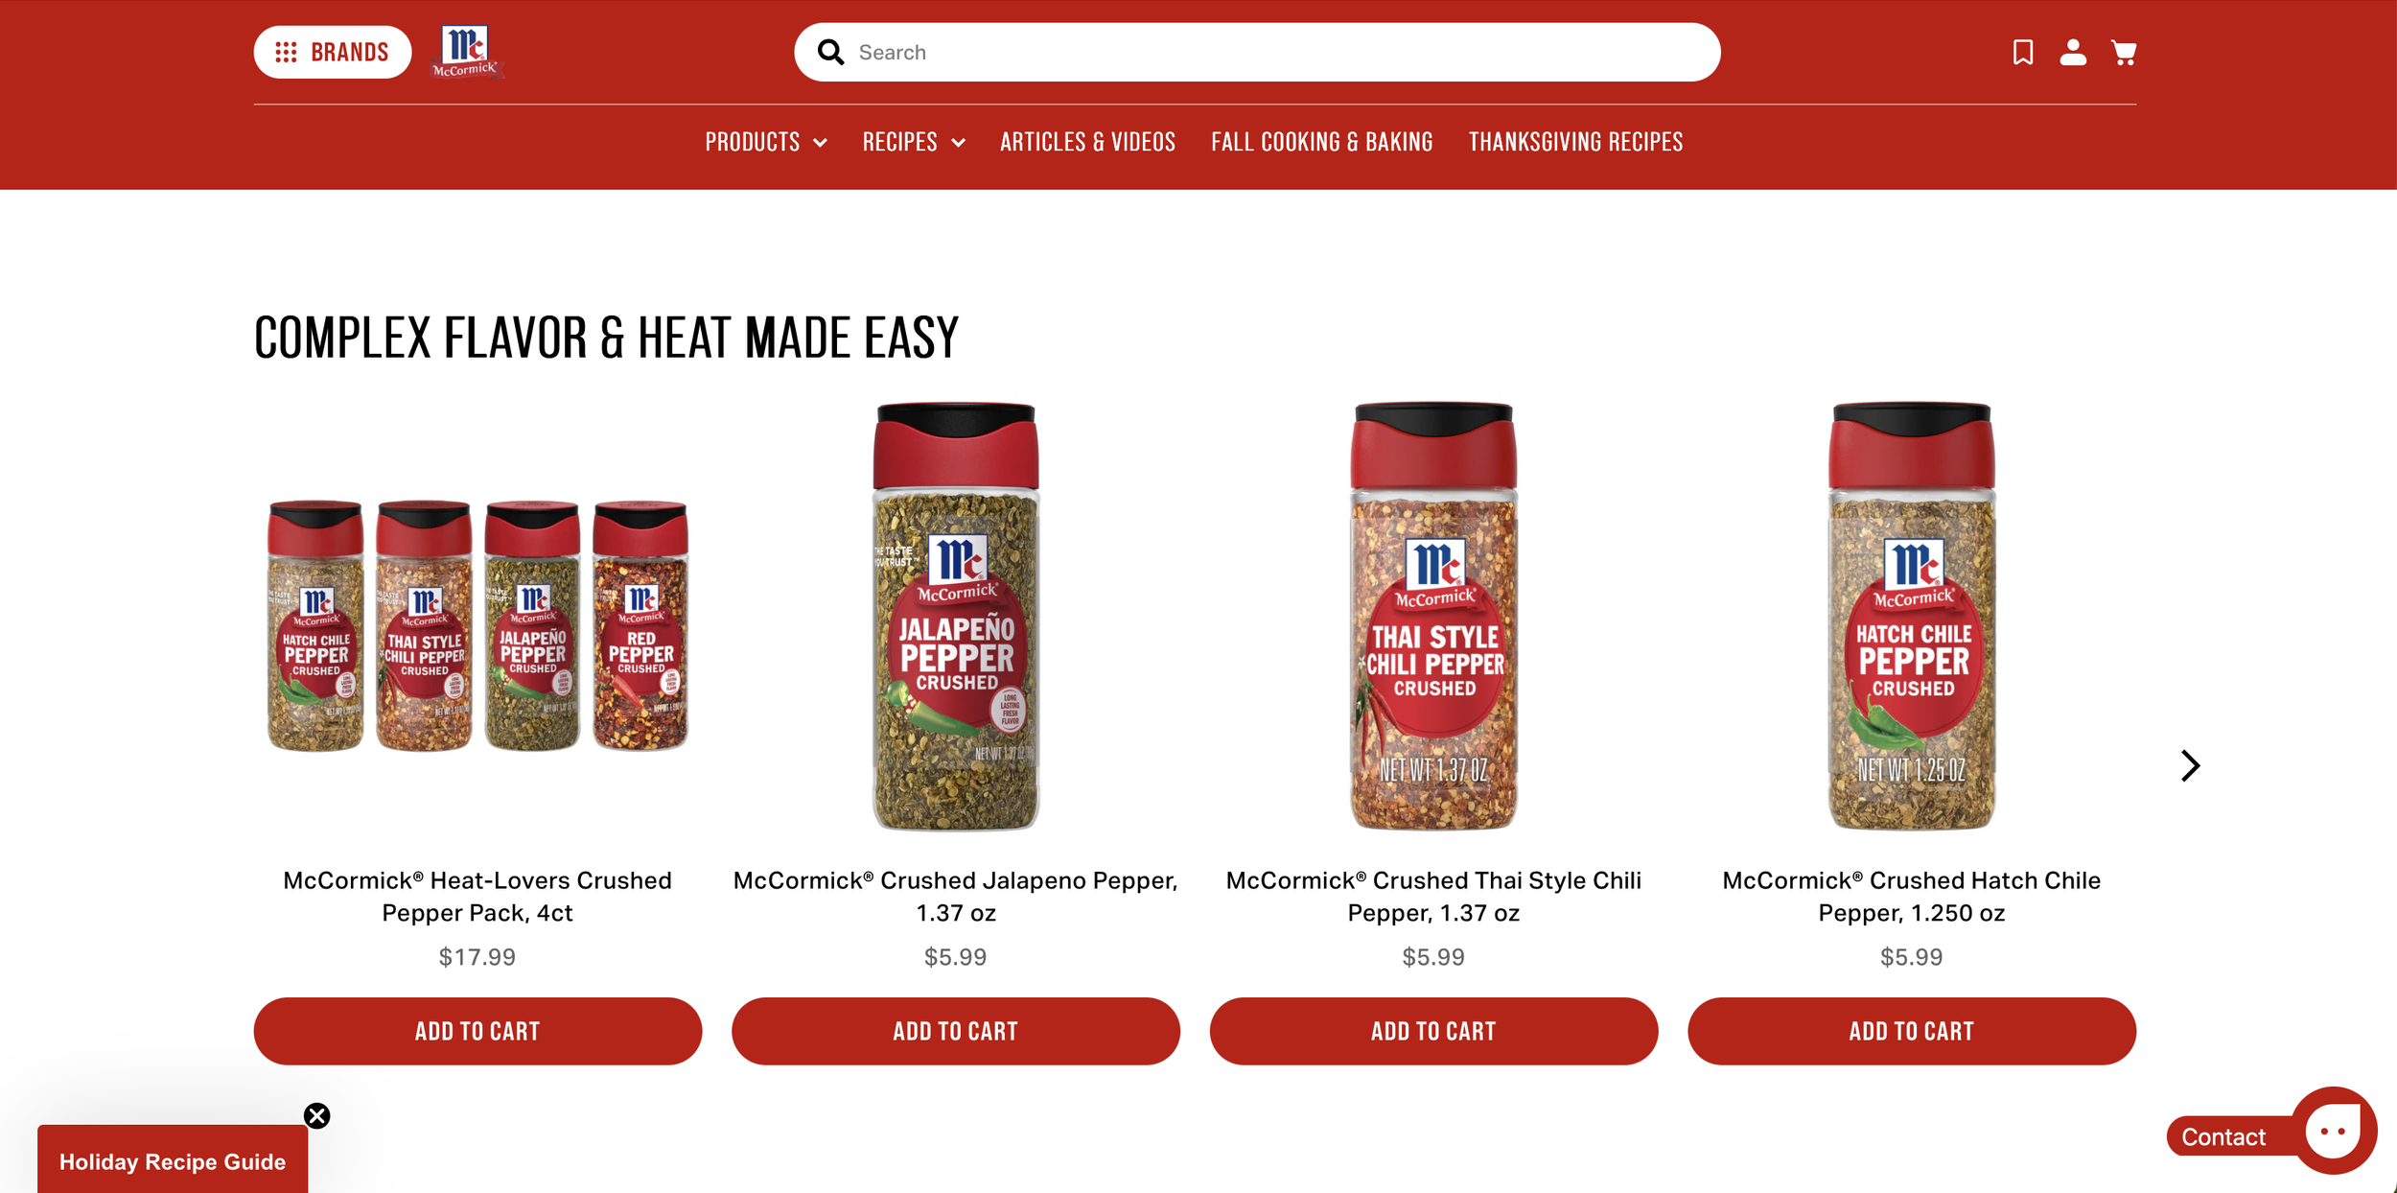Open the Holiday Recipe Guide banner
This screenshot has height=1193, width=2397.
coord(173,1160)
